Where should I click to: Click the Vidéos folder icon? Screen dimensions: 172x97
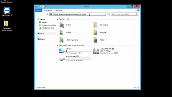click(95, 40)
